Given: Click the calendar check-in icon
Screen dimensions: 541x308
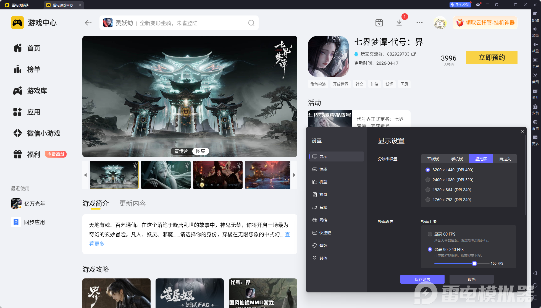Looking at the screenshot, I should tap(379, 23).
